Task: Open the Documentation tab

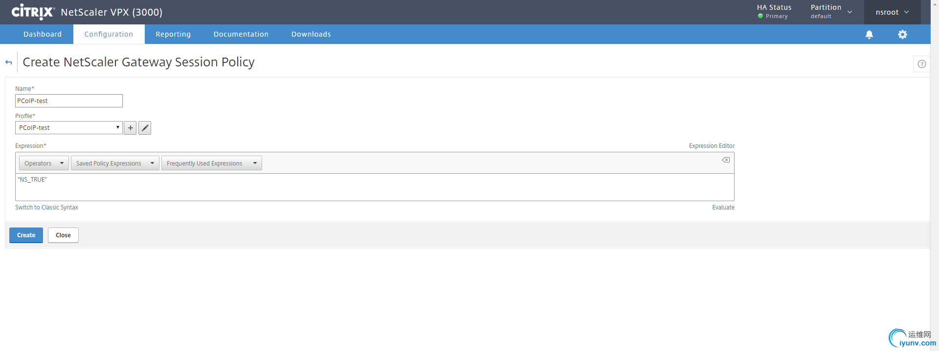Action: (x=241, y=34)
